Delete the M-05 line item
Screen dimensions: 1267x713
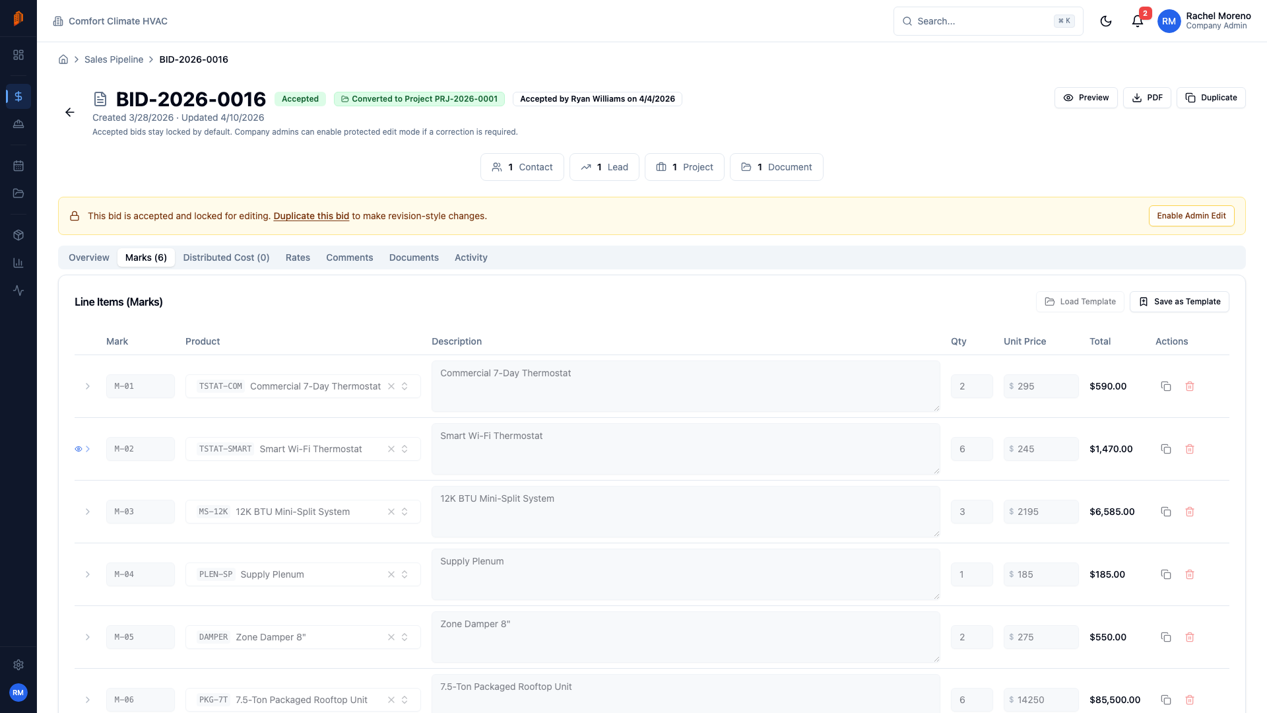click(1190, 637)
